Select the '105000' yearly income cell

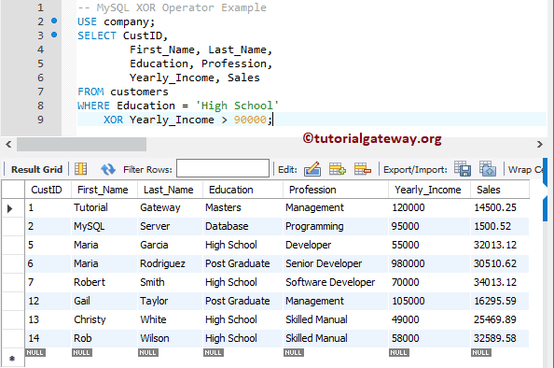pyautogui.click(x=429, y=301)
